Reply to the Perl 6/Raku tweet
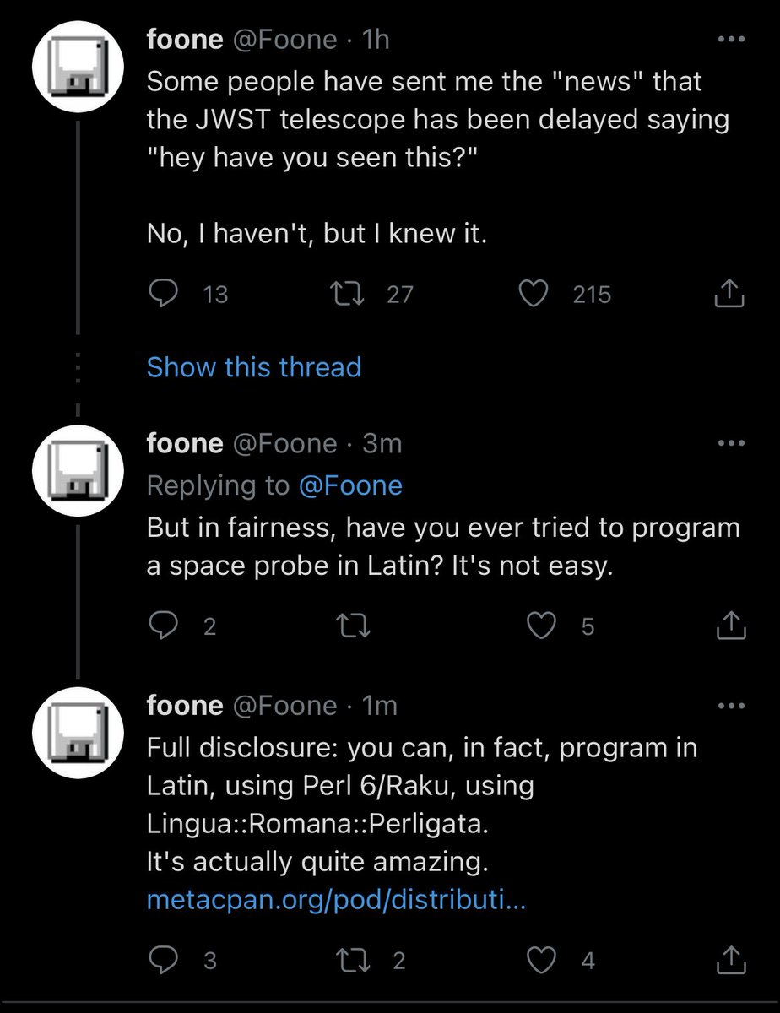780x1013 pixels. tap(162, 960)
